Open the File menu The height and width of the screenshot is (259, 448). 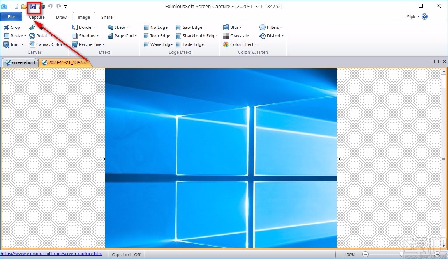click(11, 17)
